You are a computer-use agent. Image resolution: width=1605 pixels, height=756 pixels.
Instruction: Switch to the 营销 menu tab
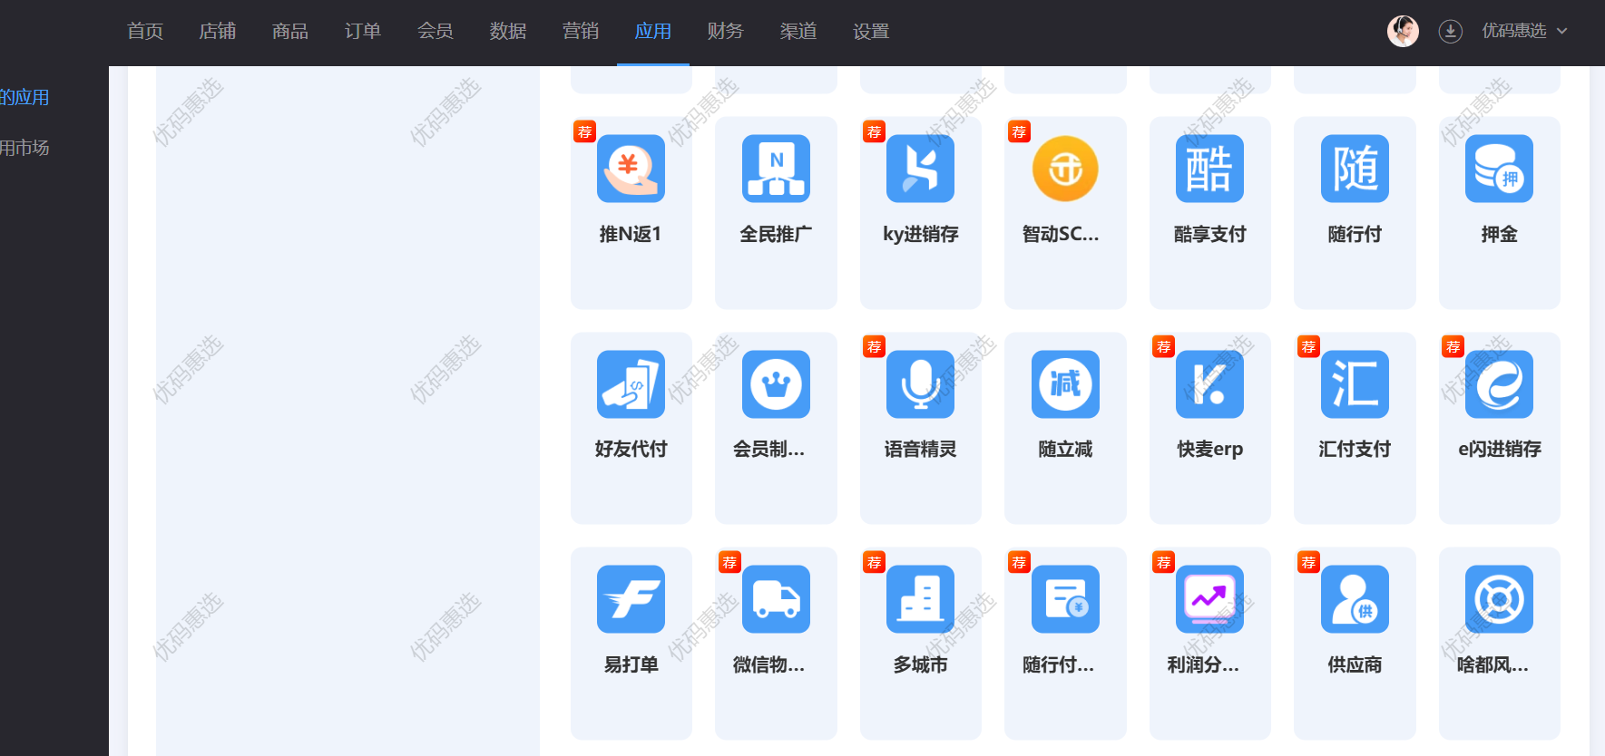coord(581,32)
